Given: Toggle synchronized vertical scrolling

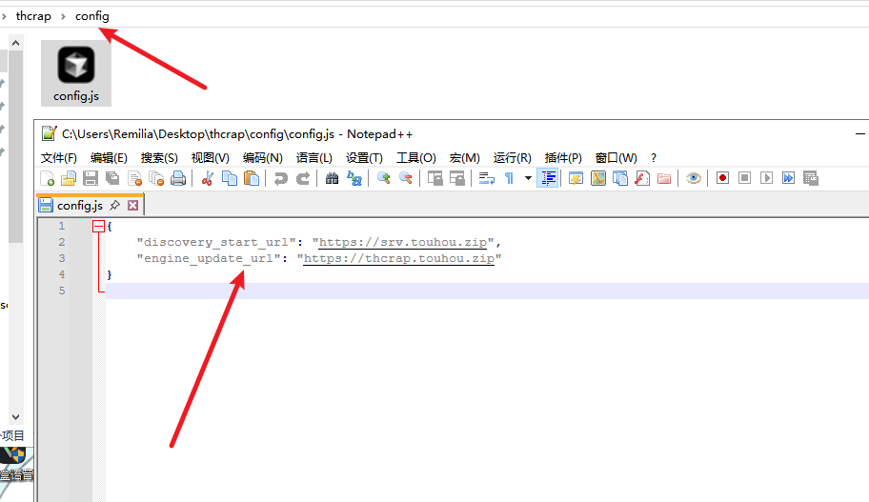Looking at the screenshot, I should click(x=435, y=178).
